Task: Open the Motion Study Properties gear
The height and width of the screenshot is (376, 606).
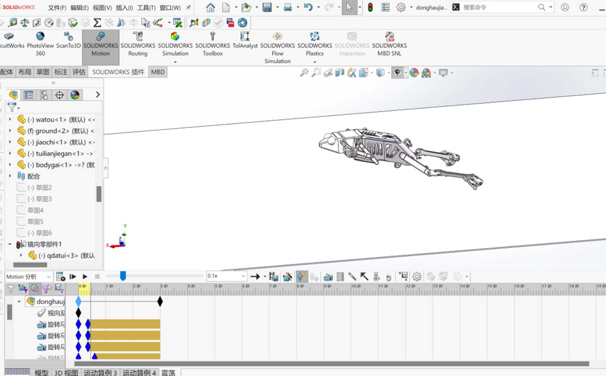Action: [417, 277]
